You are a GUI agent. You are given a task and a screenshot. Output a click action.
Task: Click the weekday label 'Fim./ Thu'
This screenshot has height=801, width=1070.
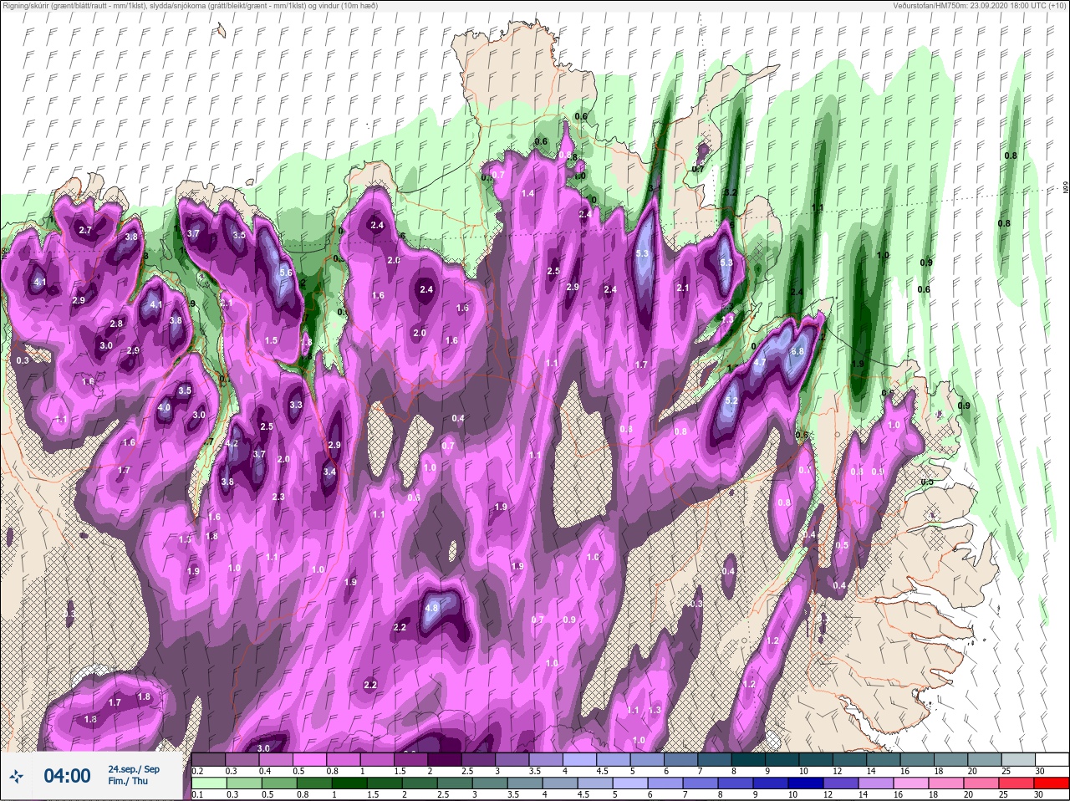click(127, 781)
